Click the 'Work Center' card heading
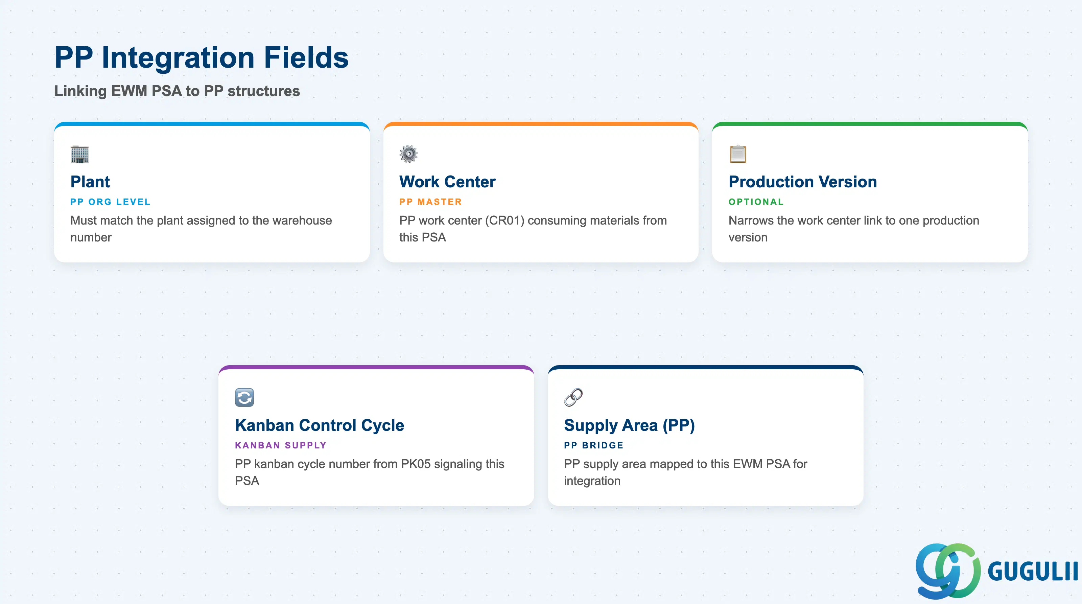The image size is (1082, 604). click(x=447, y=182)
